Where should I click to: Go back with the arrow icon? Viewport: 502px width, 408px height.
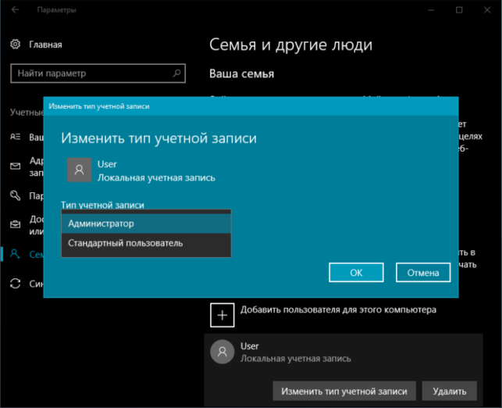point(15,9)
